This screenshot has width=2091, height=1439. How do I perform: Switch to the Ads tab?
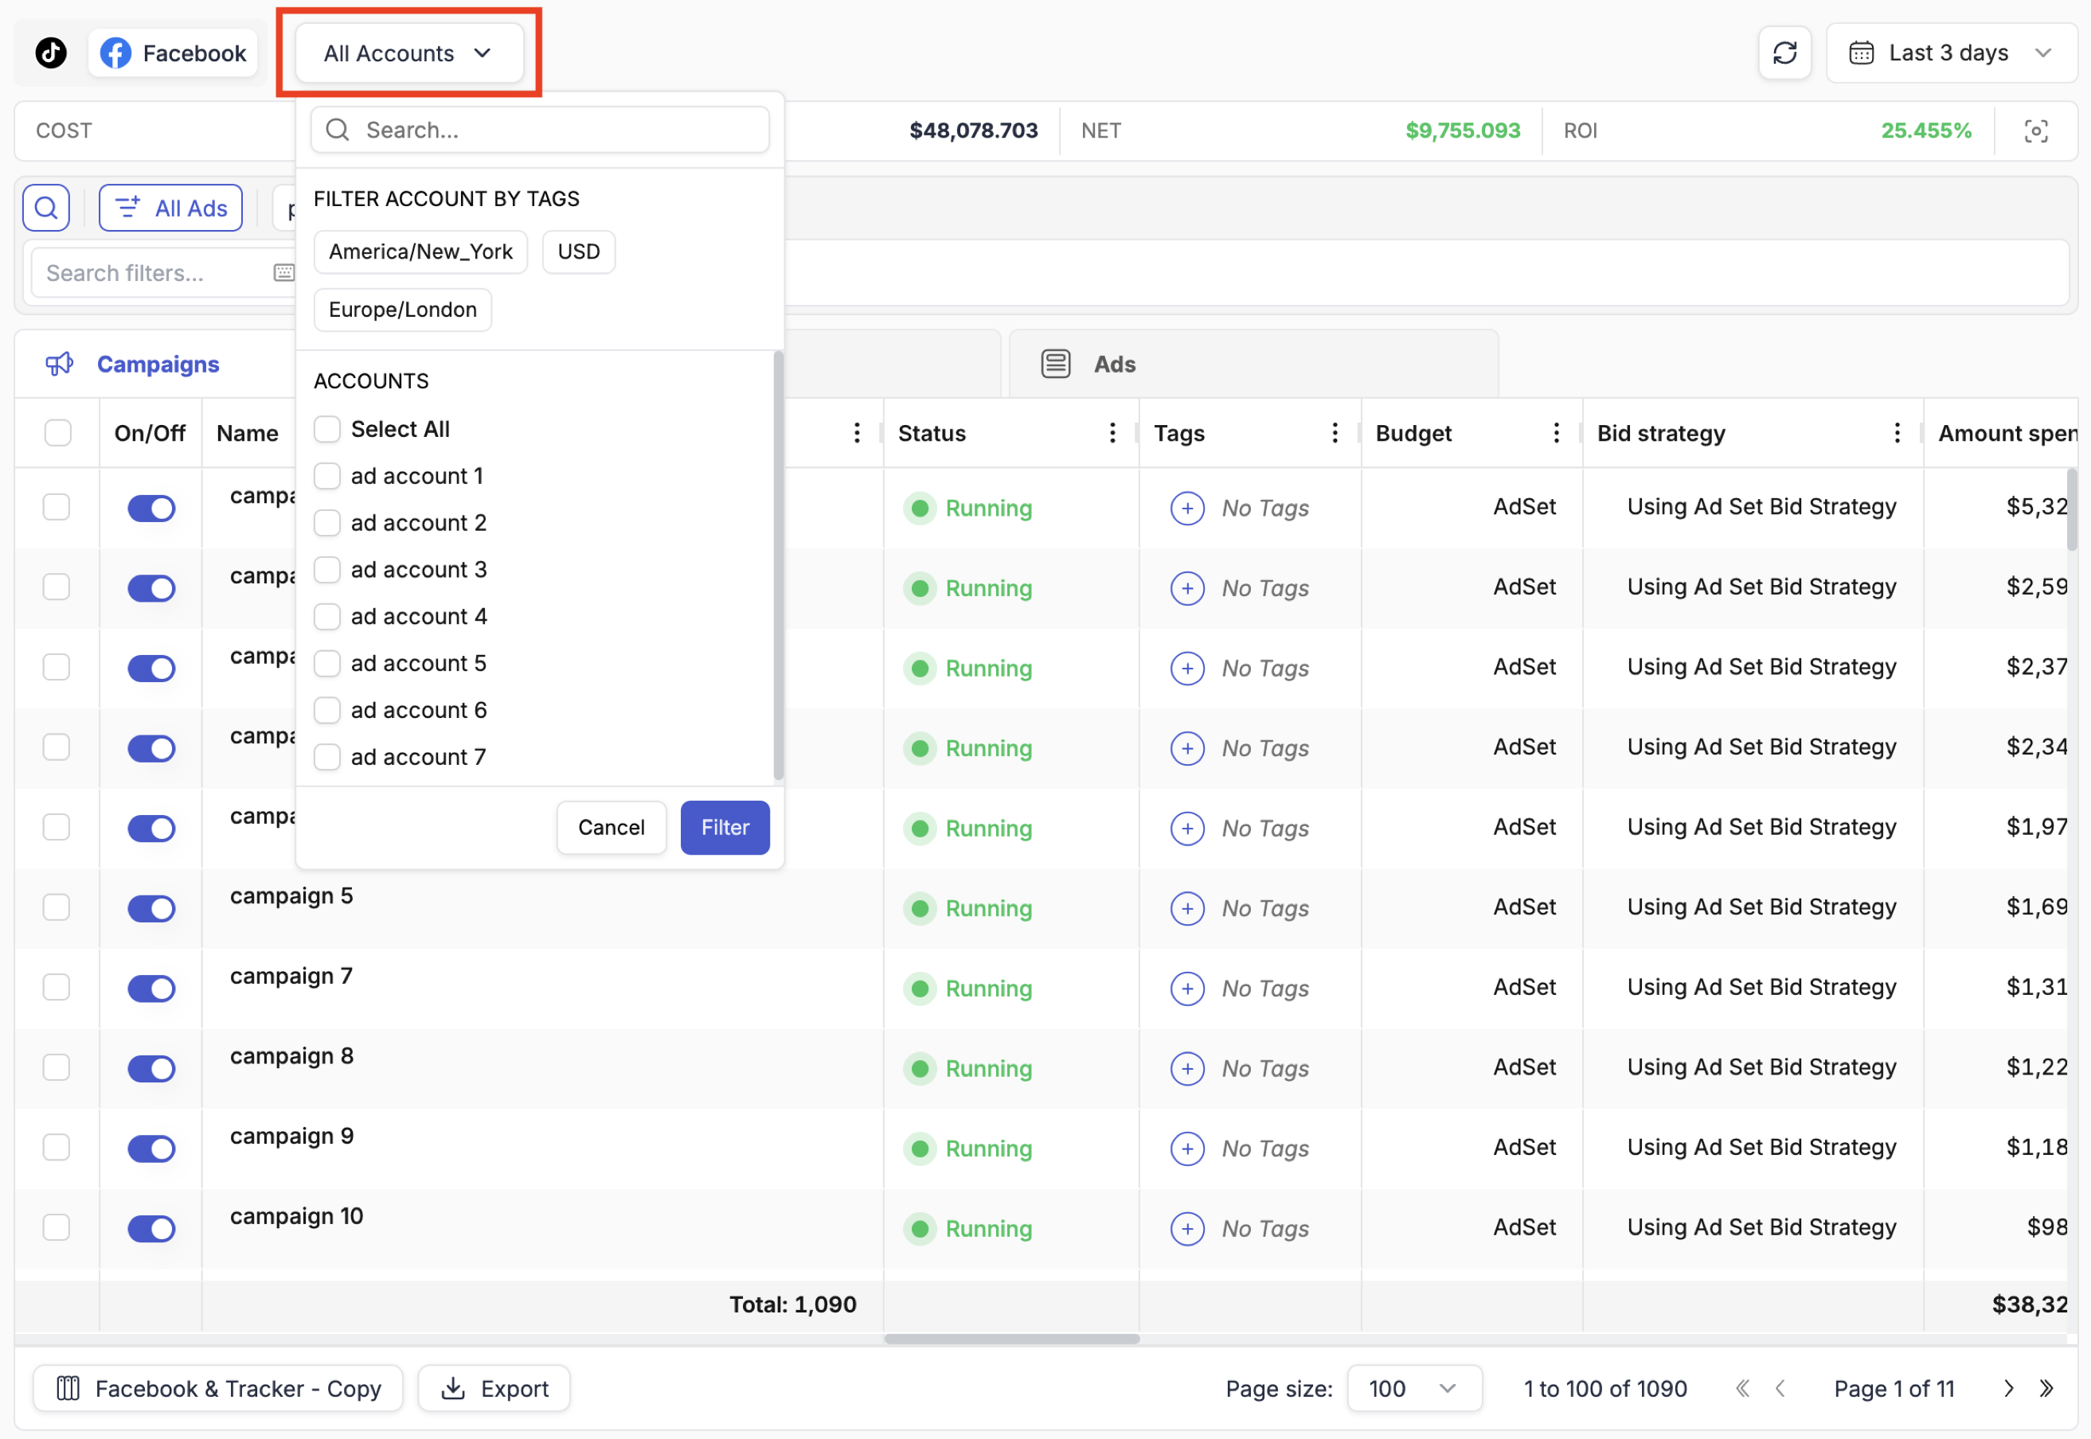(x=1114, y=365)
